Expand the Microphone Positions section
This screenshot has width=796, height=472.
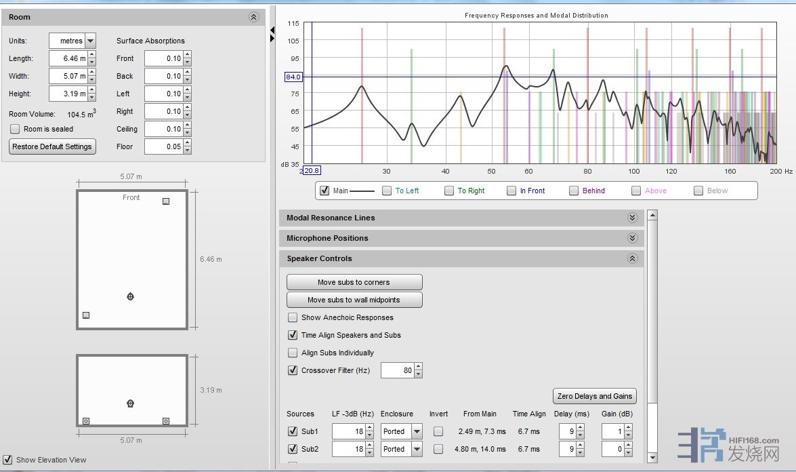[632, 238]
